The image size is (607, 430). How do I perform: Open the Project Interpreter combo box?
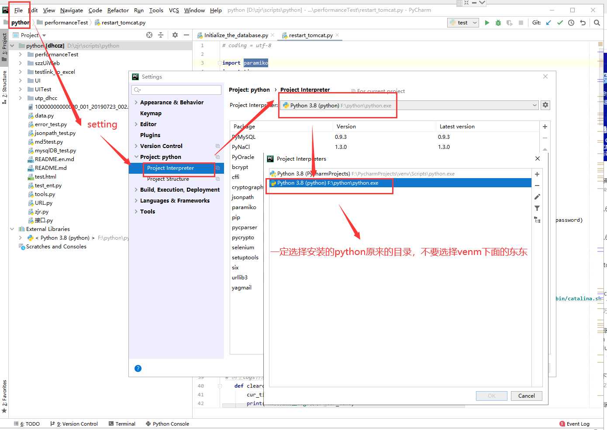[409, 105]
